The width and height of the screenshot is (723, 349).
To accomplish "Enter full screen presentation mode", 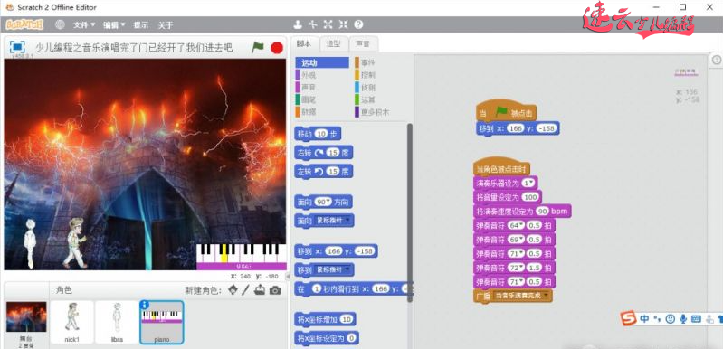I will click(17, 47).
